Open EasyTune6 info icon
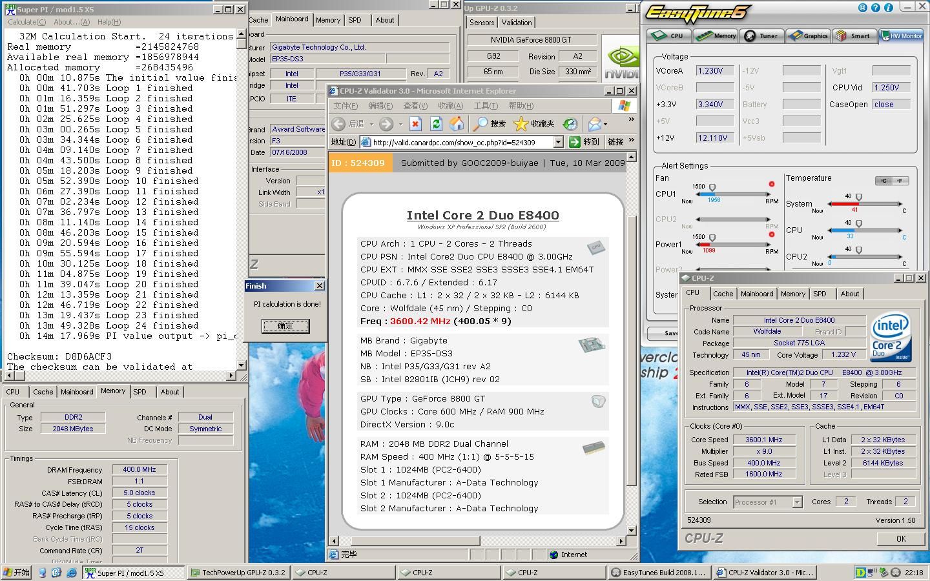Viewport: 930px width, 581px height. click(x=888, y=8)
